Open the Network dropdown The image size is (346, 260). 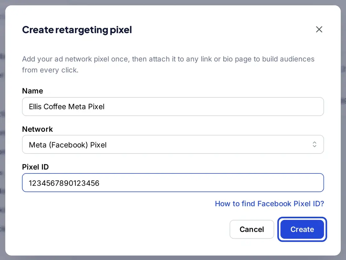click(x=173, y=145)
